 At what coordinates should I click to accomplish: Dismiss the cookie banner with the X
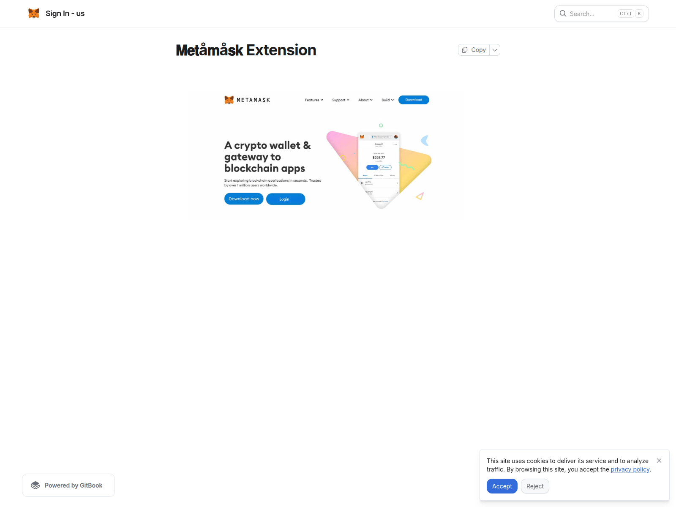[x=660, y=461]
